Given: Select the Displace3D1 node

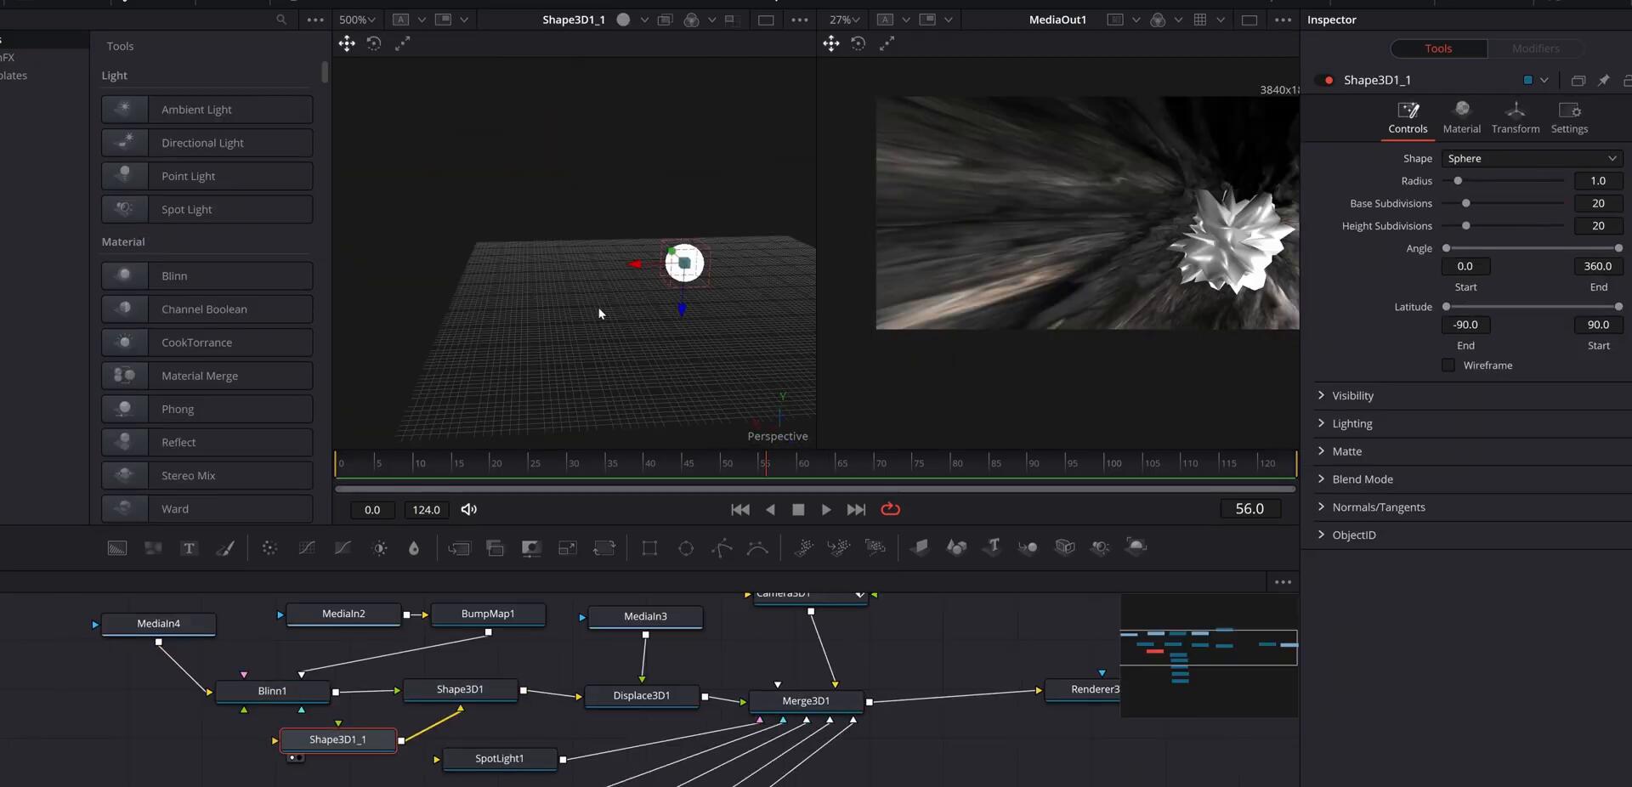Looking at the screenshot, I should pyautogui.click(x=642, y=696).
